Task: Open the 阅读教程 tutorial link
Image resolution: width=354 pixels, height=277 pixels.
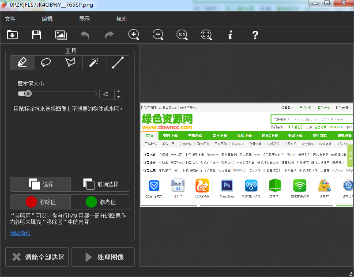Action: coord(19,233)
